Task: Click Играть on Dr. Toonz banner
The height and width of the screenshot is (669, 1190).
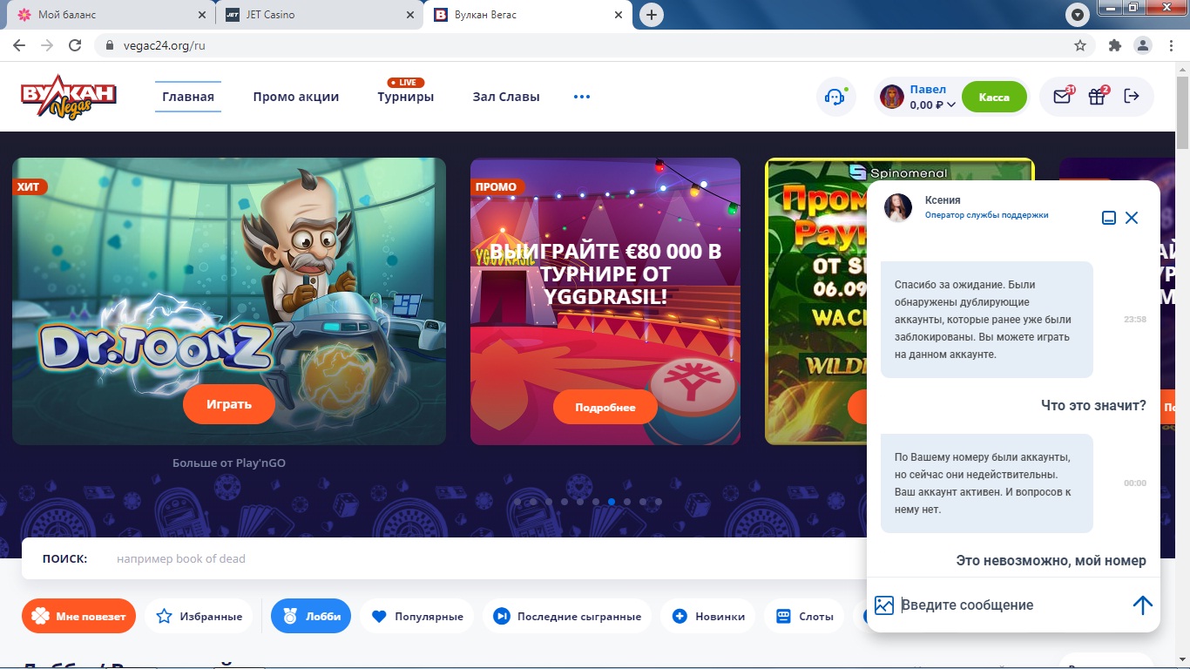Action: click(229, 404)
